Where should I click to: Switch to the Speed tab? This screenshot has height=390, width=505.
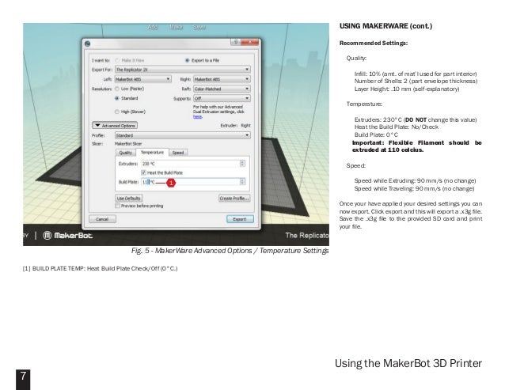coord(178,153)
